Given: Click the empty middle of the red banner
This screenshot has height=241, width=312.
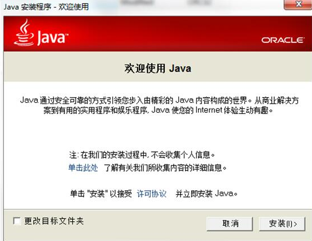Looking at the screenshot, I should point(163,33).
